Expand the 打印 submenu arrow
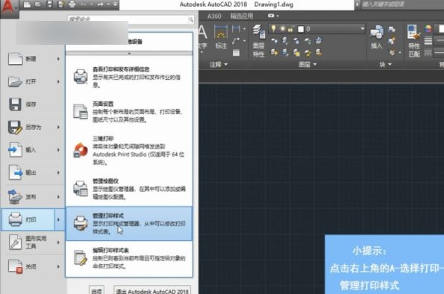The image size is (444, 294). 59,219
